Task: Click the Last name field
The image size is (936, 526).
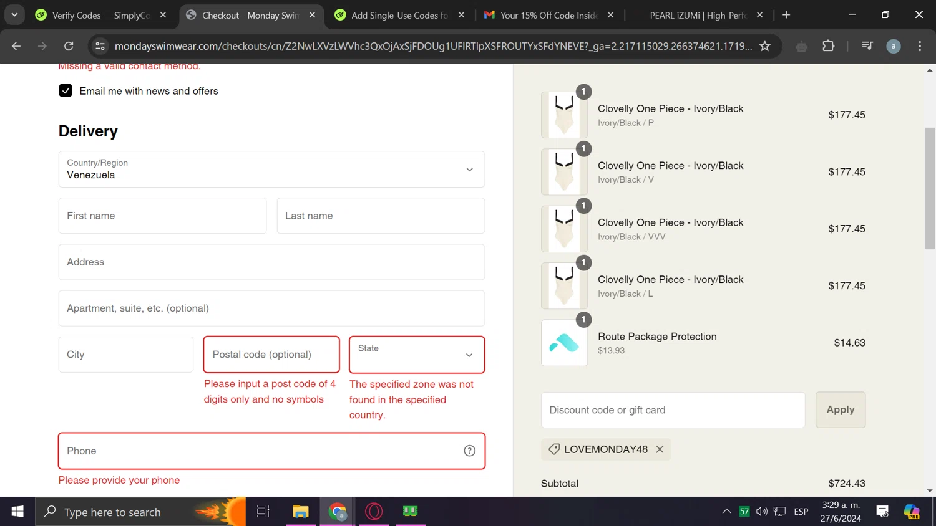Action: [381, 216]
